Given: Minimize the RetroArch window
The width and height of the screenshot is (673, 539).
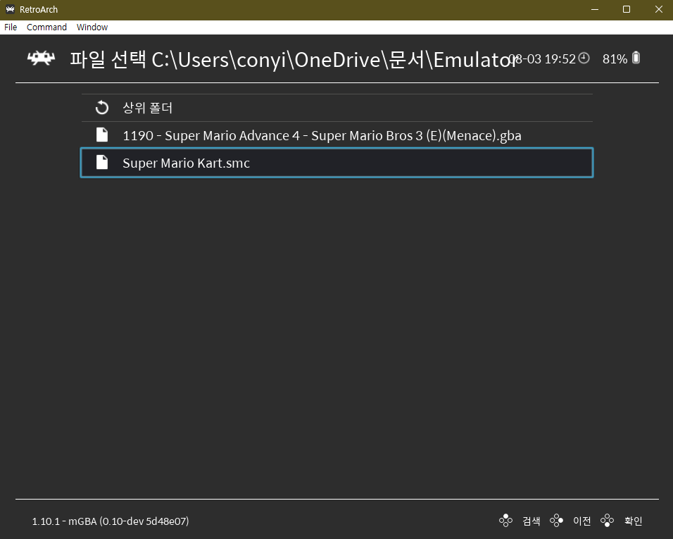Looking at the screenshot, I should coord(594,9).
